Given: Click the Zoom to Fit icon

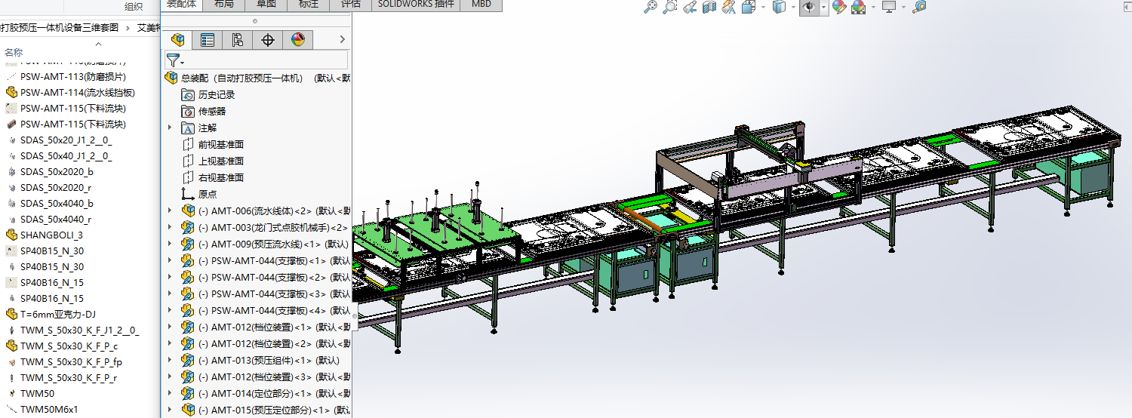Looking at the screenshot, I should (x=650, y=7).
